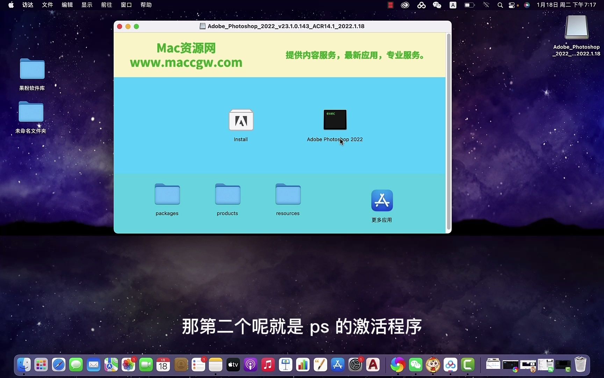Viewport: 604px width, 378px height.
Task: Open the Wi-Fi status menu
Action: coord(486,5)
